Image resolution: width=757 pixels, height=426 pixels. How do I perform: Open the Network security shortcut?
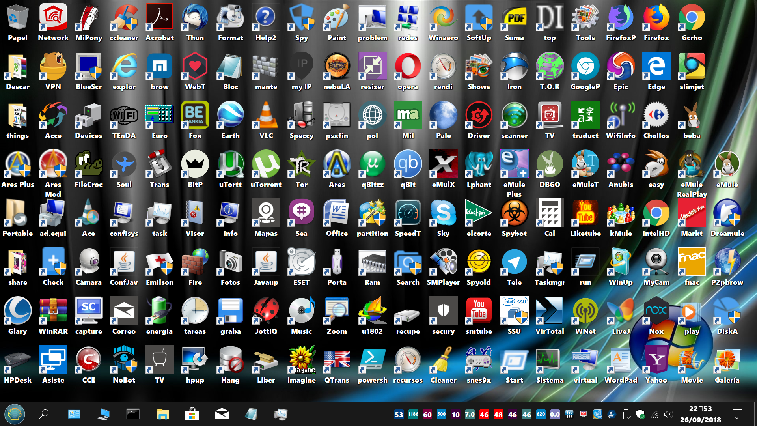pos(53,22)
